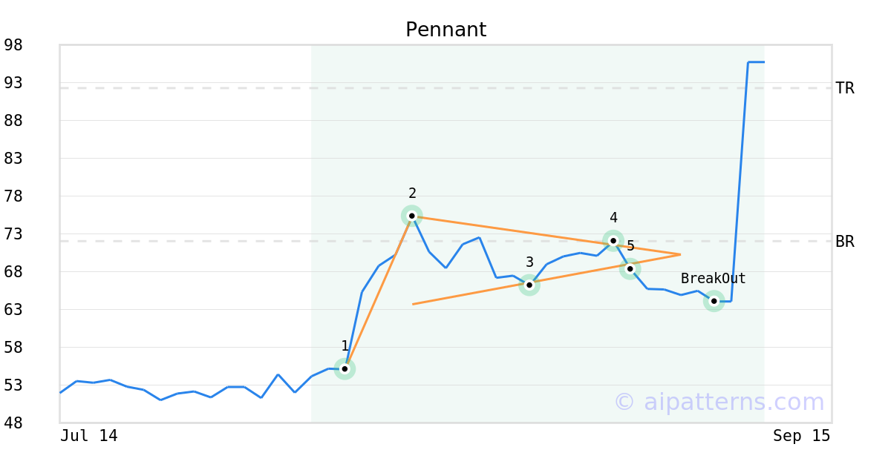Click the 63 y-axis label
Viewport: 891px width, 467px height.
tap(13, 310)
